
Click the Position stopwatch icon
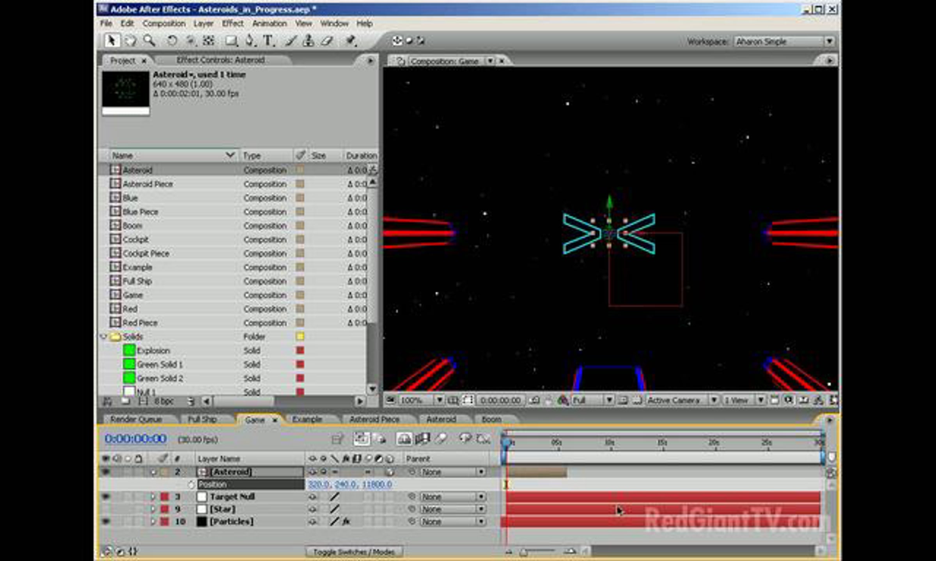[191, 484]
